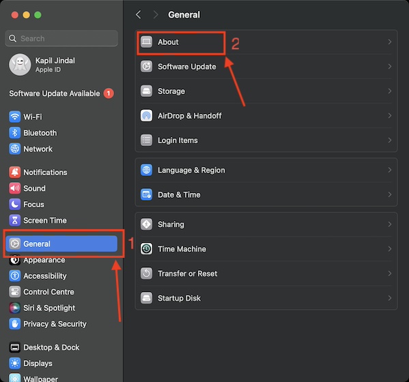The width and height of the screenshot is (409, 382).
Task: Click the Storage label text
Action: (171, 91)
